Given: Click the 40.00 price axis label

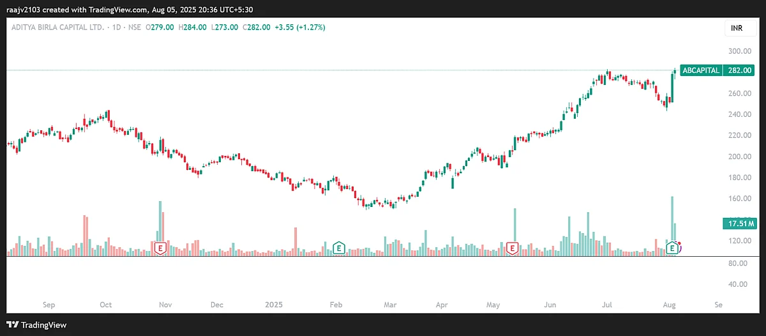Looking at the screenshot, I should 739,284.
